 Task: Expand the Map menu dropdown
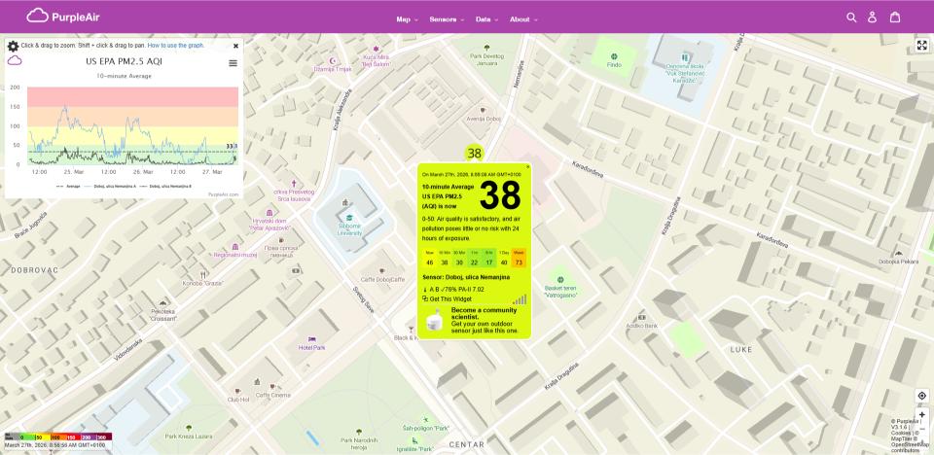[408, 19]
